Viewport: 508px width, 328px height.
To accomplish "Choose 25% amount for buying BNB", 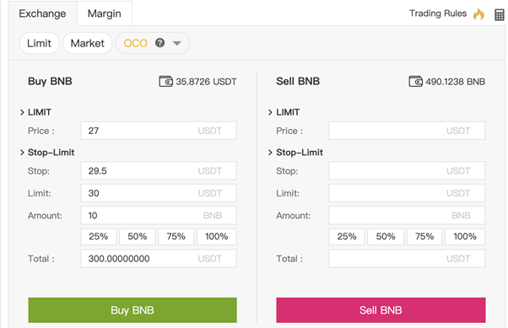I will click(99, 236).
